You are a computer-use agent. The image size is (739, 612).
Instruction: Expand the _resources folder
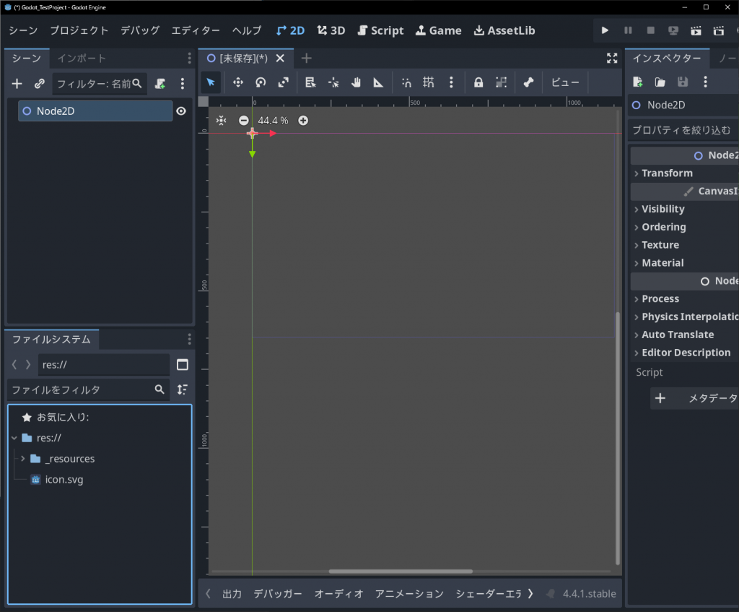23,459
